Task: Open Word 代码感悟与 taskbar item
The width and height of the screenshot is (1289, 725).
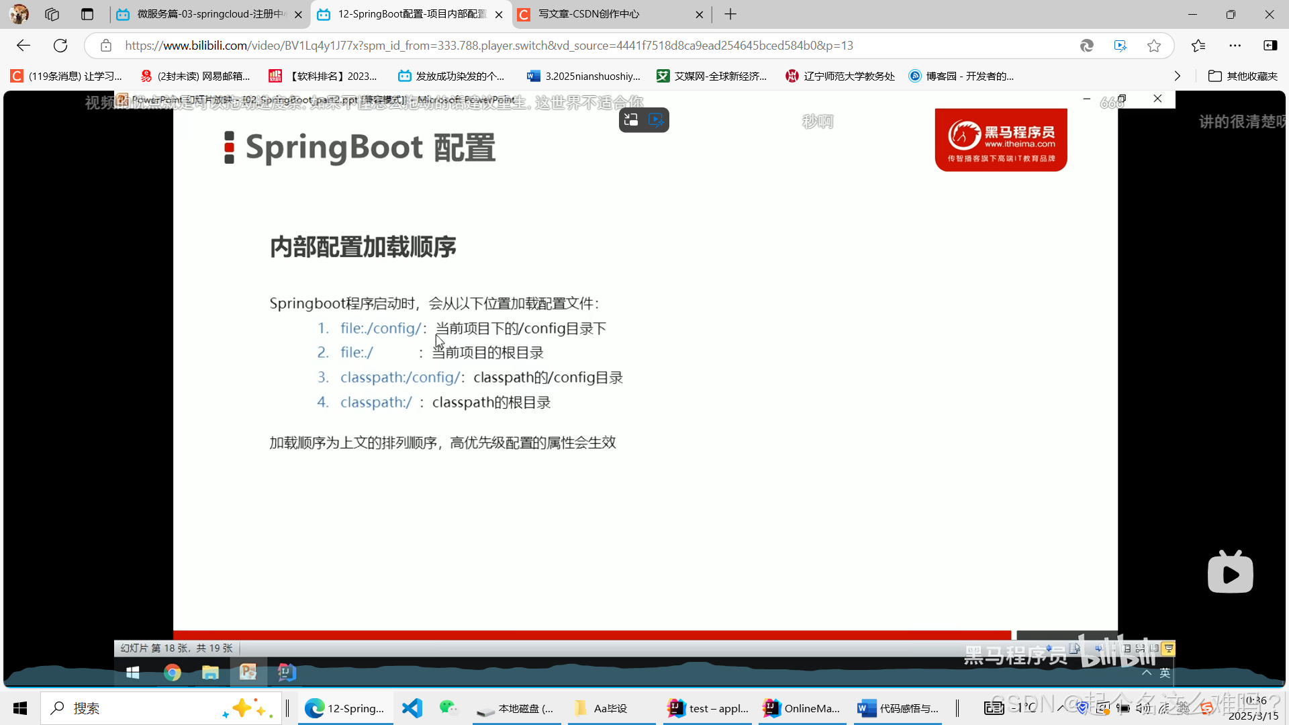Action: 898,708
